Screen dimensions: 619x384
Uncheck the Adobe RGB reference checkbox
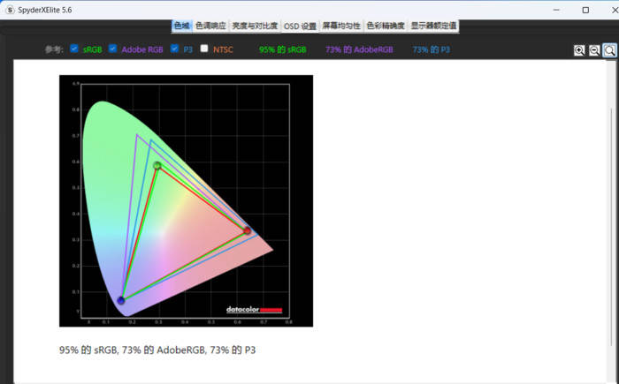click(x=112, y=49)
